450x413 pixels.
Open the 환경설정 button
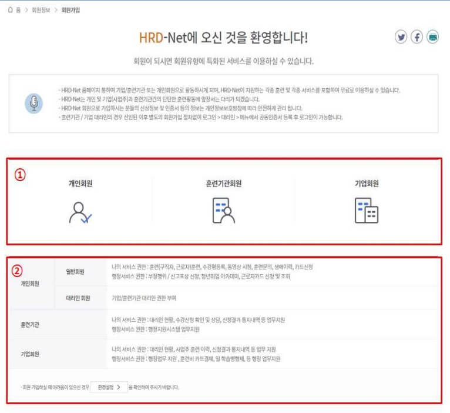(x=109, y=387)
